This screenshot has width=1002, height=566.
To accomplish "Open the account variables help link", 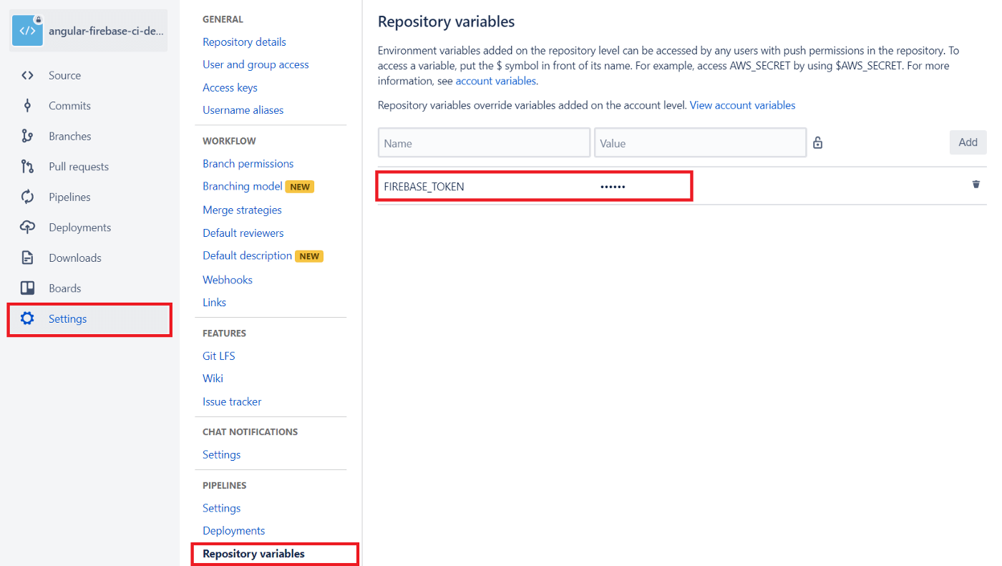I will pos(495,81).
